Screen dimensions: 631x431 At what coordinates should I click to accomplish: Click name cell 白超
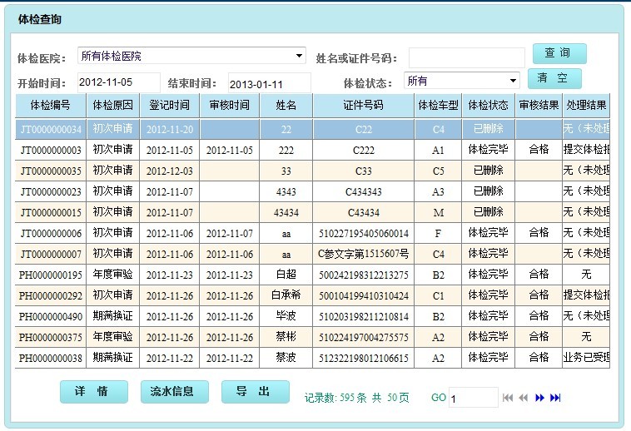(x=286, y=275)
